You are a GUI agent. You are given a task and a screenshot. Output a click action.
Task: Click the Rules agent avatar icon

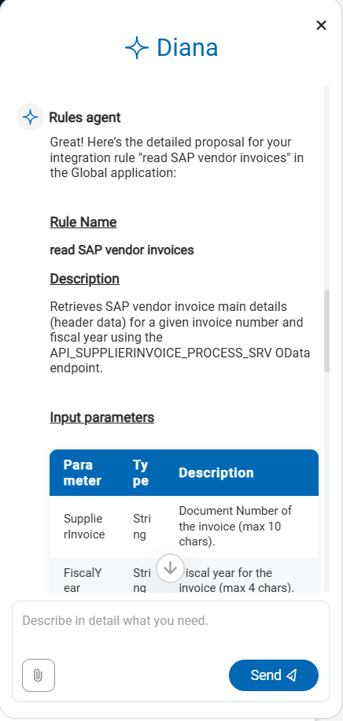pos(30,117)
